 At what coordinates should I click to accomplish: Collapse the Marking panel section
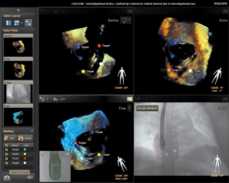[32, 131]
